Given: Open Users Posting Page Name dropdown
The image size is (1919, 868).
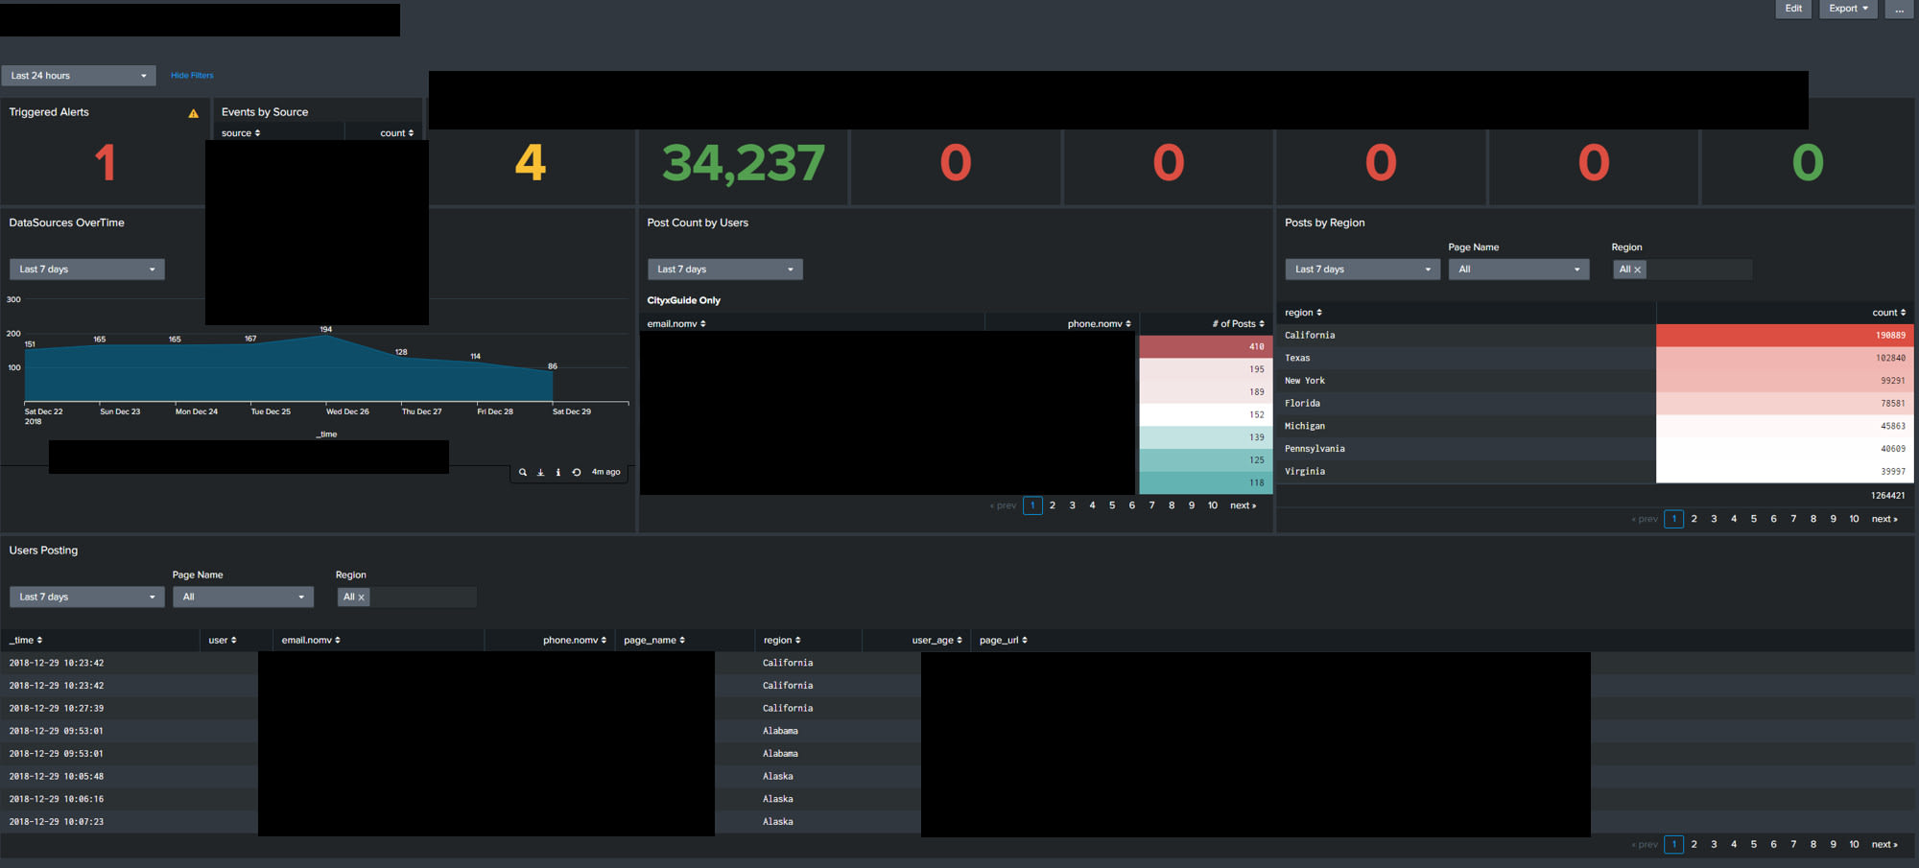Looking at the screenshot, I should 244,598.
